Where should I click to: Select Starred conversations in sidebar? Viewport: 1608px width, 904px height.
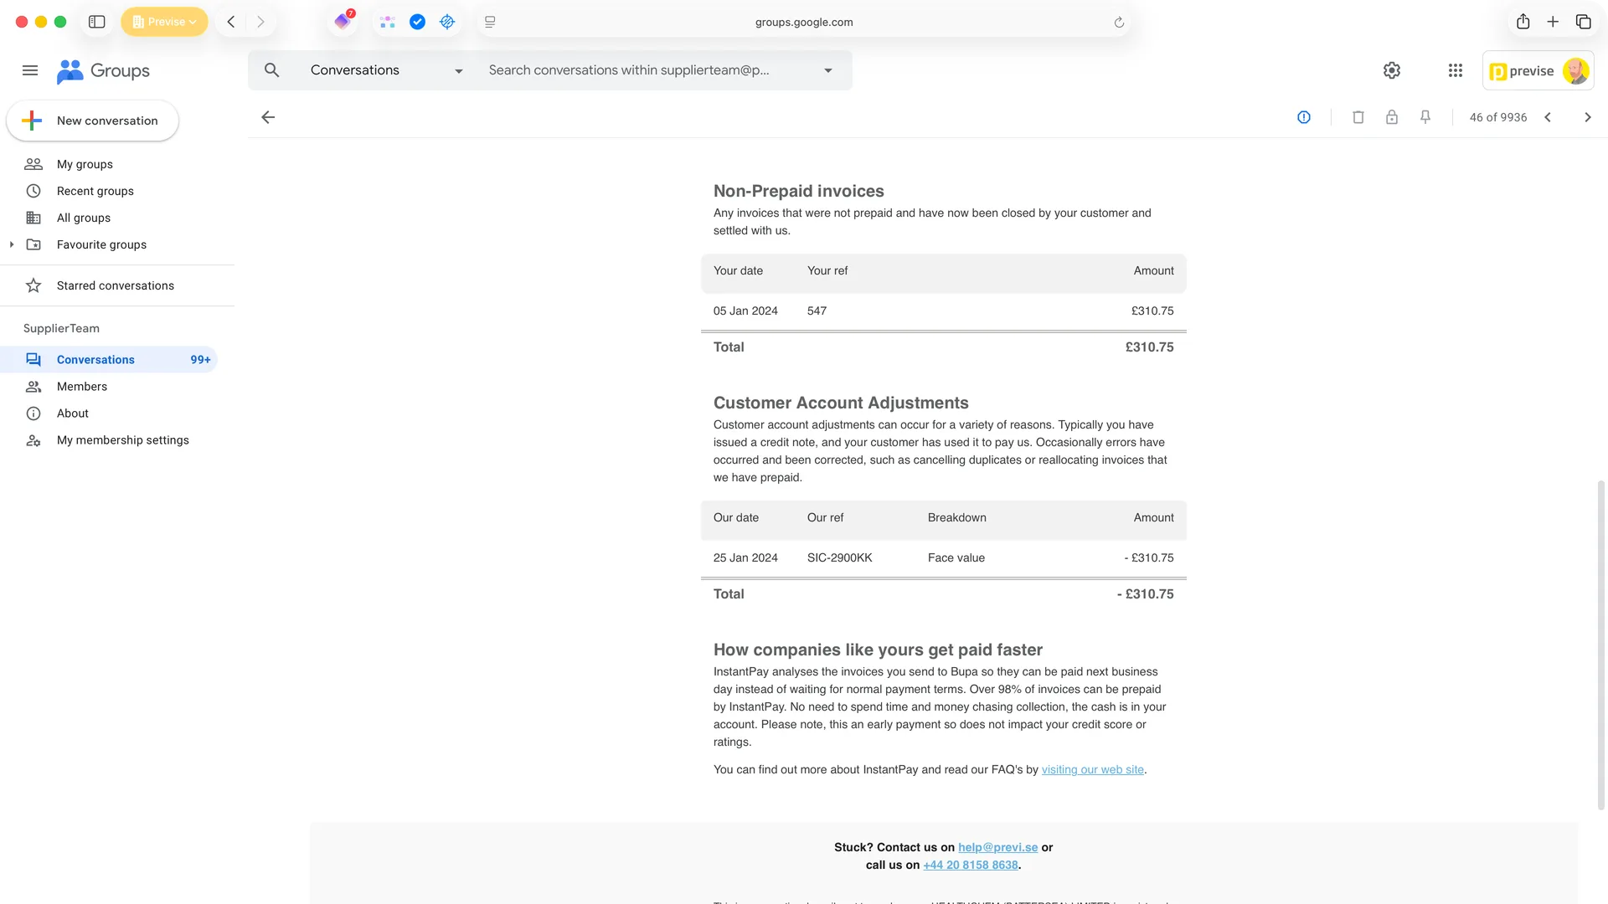pyautogui.click(x=116, y=285)
